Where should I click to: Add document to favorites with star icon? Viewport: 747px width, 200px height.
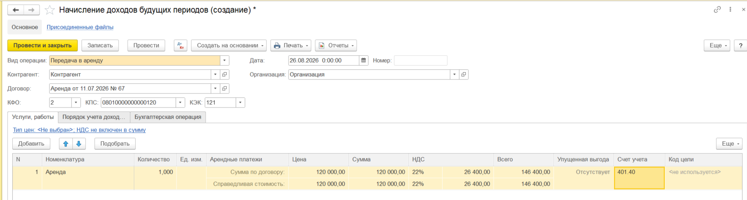50,10
